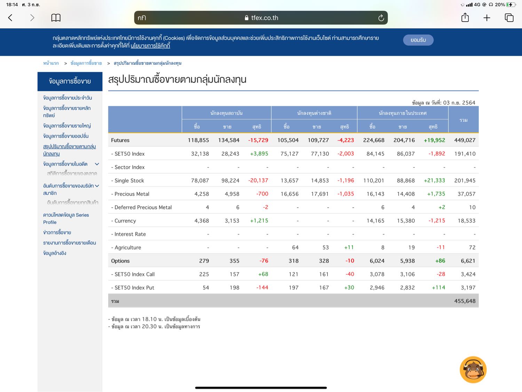The width and height of the screenshot is (522, 392).
Task: Open อันดับการซื้อขายทุกสินค้า sub-item
Action: (72, 202)
